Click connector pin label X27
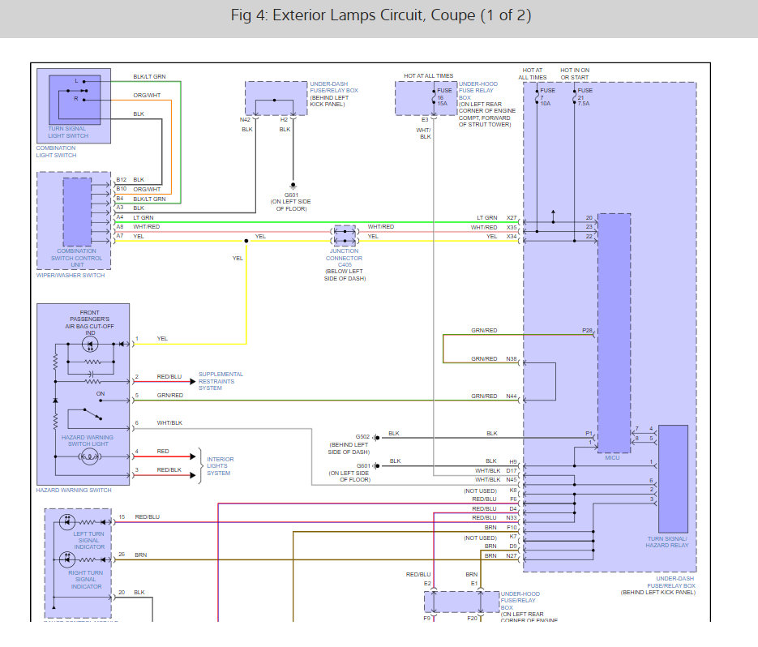The width and height of the screenshot is (758, 647). pyautogui.click(x=512, y=217)
